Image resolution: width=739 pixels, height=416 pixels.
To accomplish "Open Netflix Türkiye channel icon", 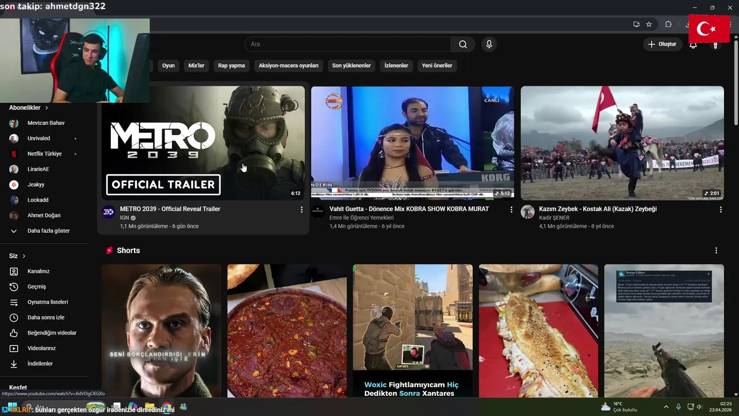I will (14, 154).
